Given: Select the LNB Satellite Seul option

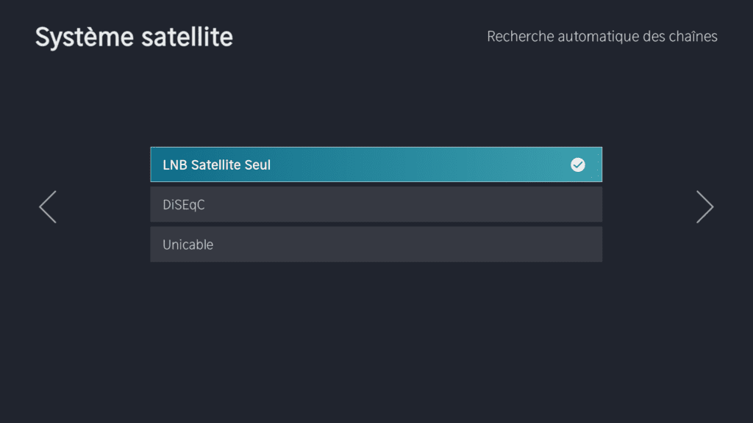Looking at the screenshot, I should tap(376, 164).
